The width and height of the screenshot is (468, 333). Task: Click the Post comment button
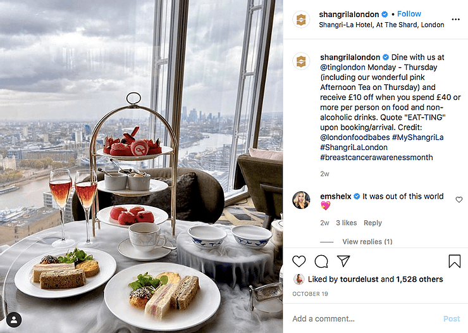(x=452, y=318)
